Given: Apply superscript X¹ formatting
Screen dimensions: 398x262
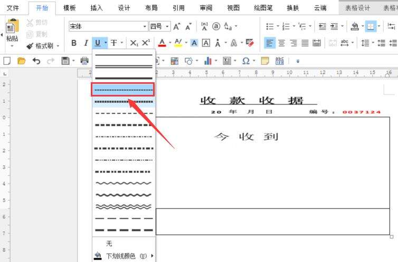Looking at the screenshot, I should (146, 43).
